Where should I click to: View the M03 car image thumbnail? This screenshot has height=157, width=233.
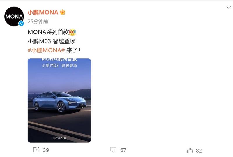pos(59,100)
